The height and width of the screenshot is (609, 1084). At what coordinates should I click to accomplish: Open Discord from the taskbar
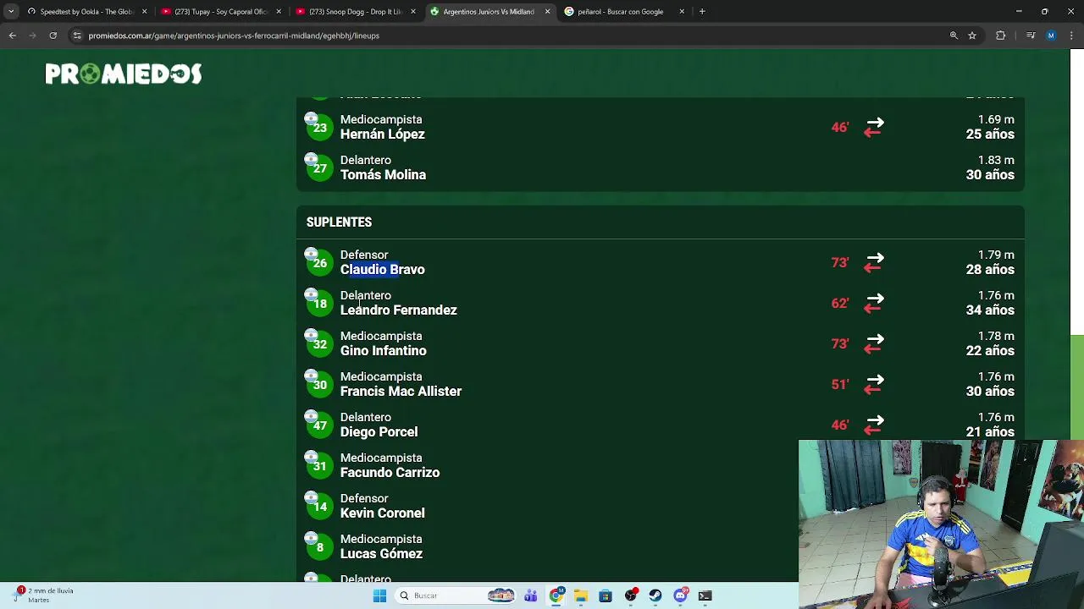[681, 595]
